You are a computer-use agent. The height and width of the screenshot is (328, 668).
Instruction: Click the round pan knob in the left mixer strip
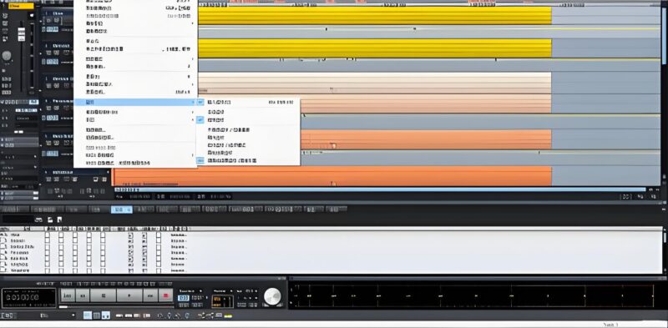tap(7, 56)
